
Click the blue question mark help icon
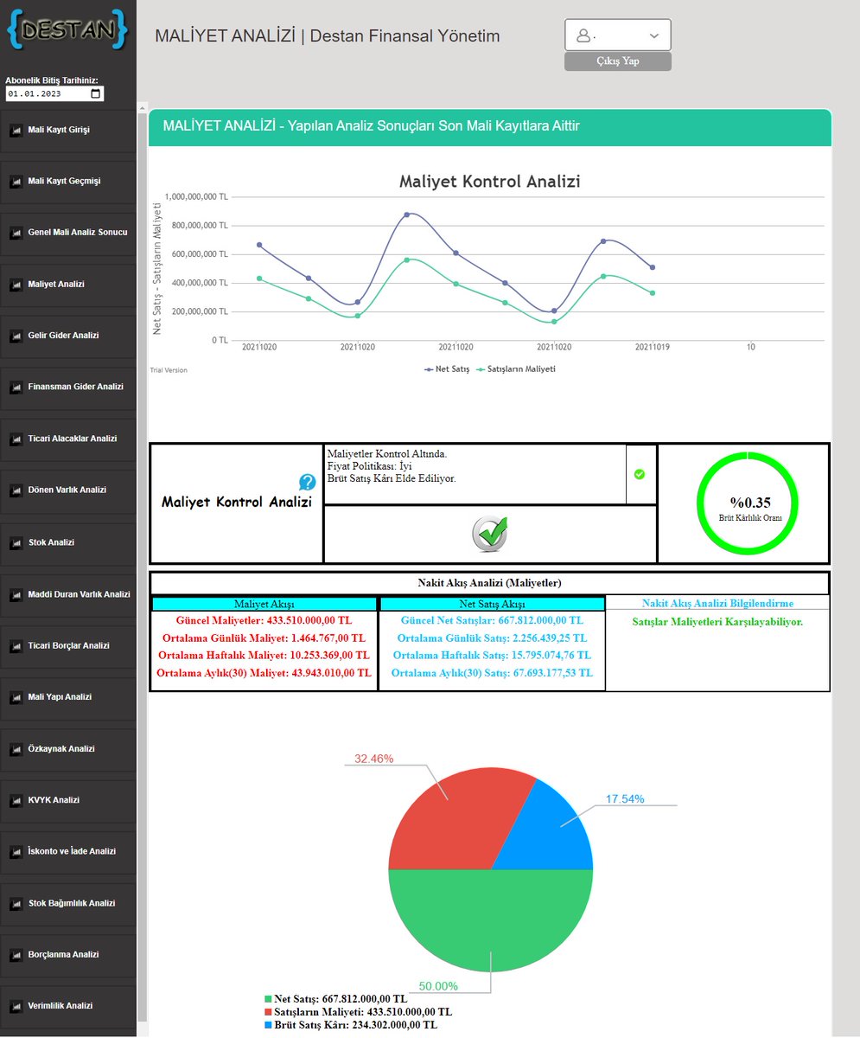point(308,483)
